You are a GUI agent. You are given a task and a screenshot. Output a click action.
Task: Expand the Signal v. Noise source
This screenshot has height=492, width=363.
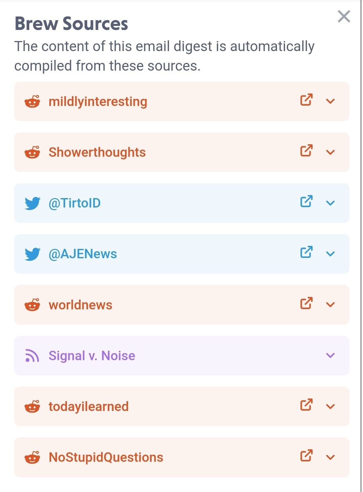(330, 355)
